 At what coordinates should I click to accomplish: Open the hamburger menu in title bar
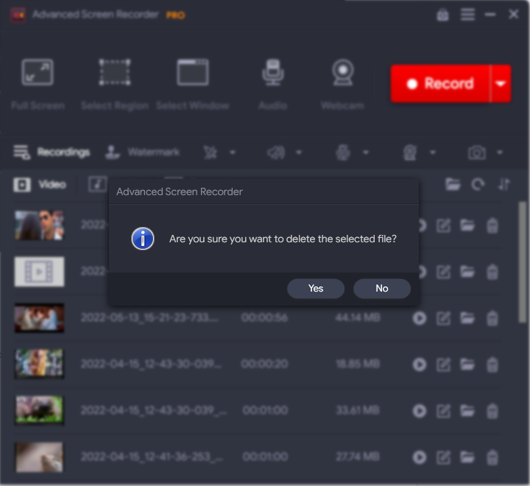[467, 15]
